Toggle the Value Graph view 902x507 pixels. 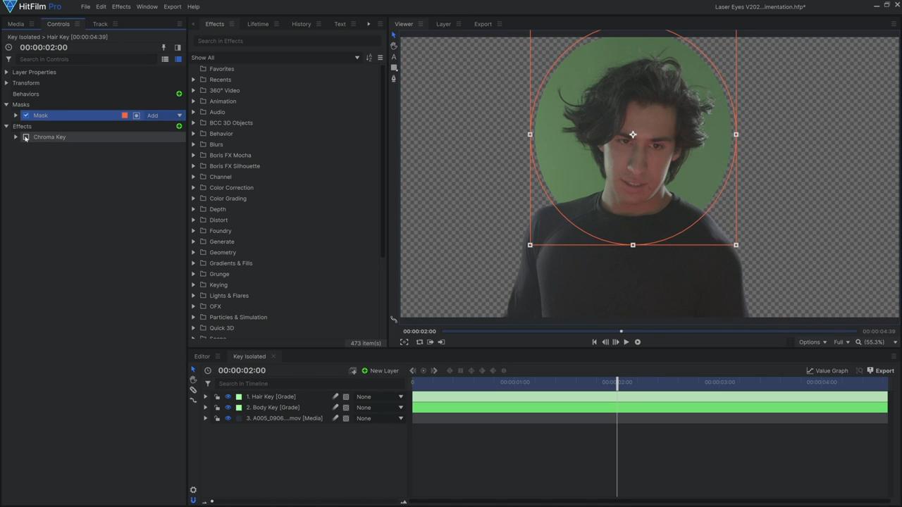pos(827,370)
